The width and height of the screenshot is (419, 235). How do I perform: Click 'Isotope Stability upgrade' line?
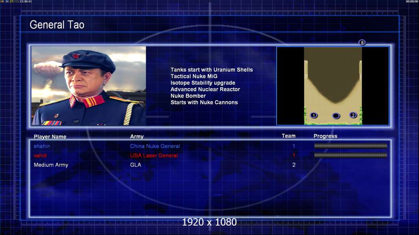pos(203,83)
